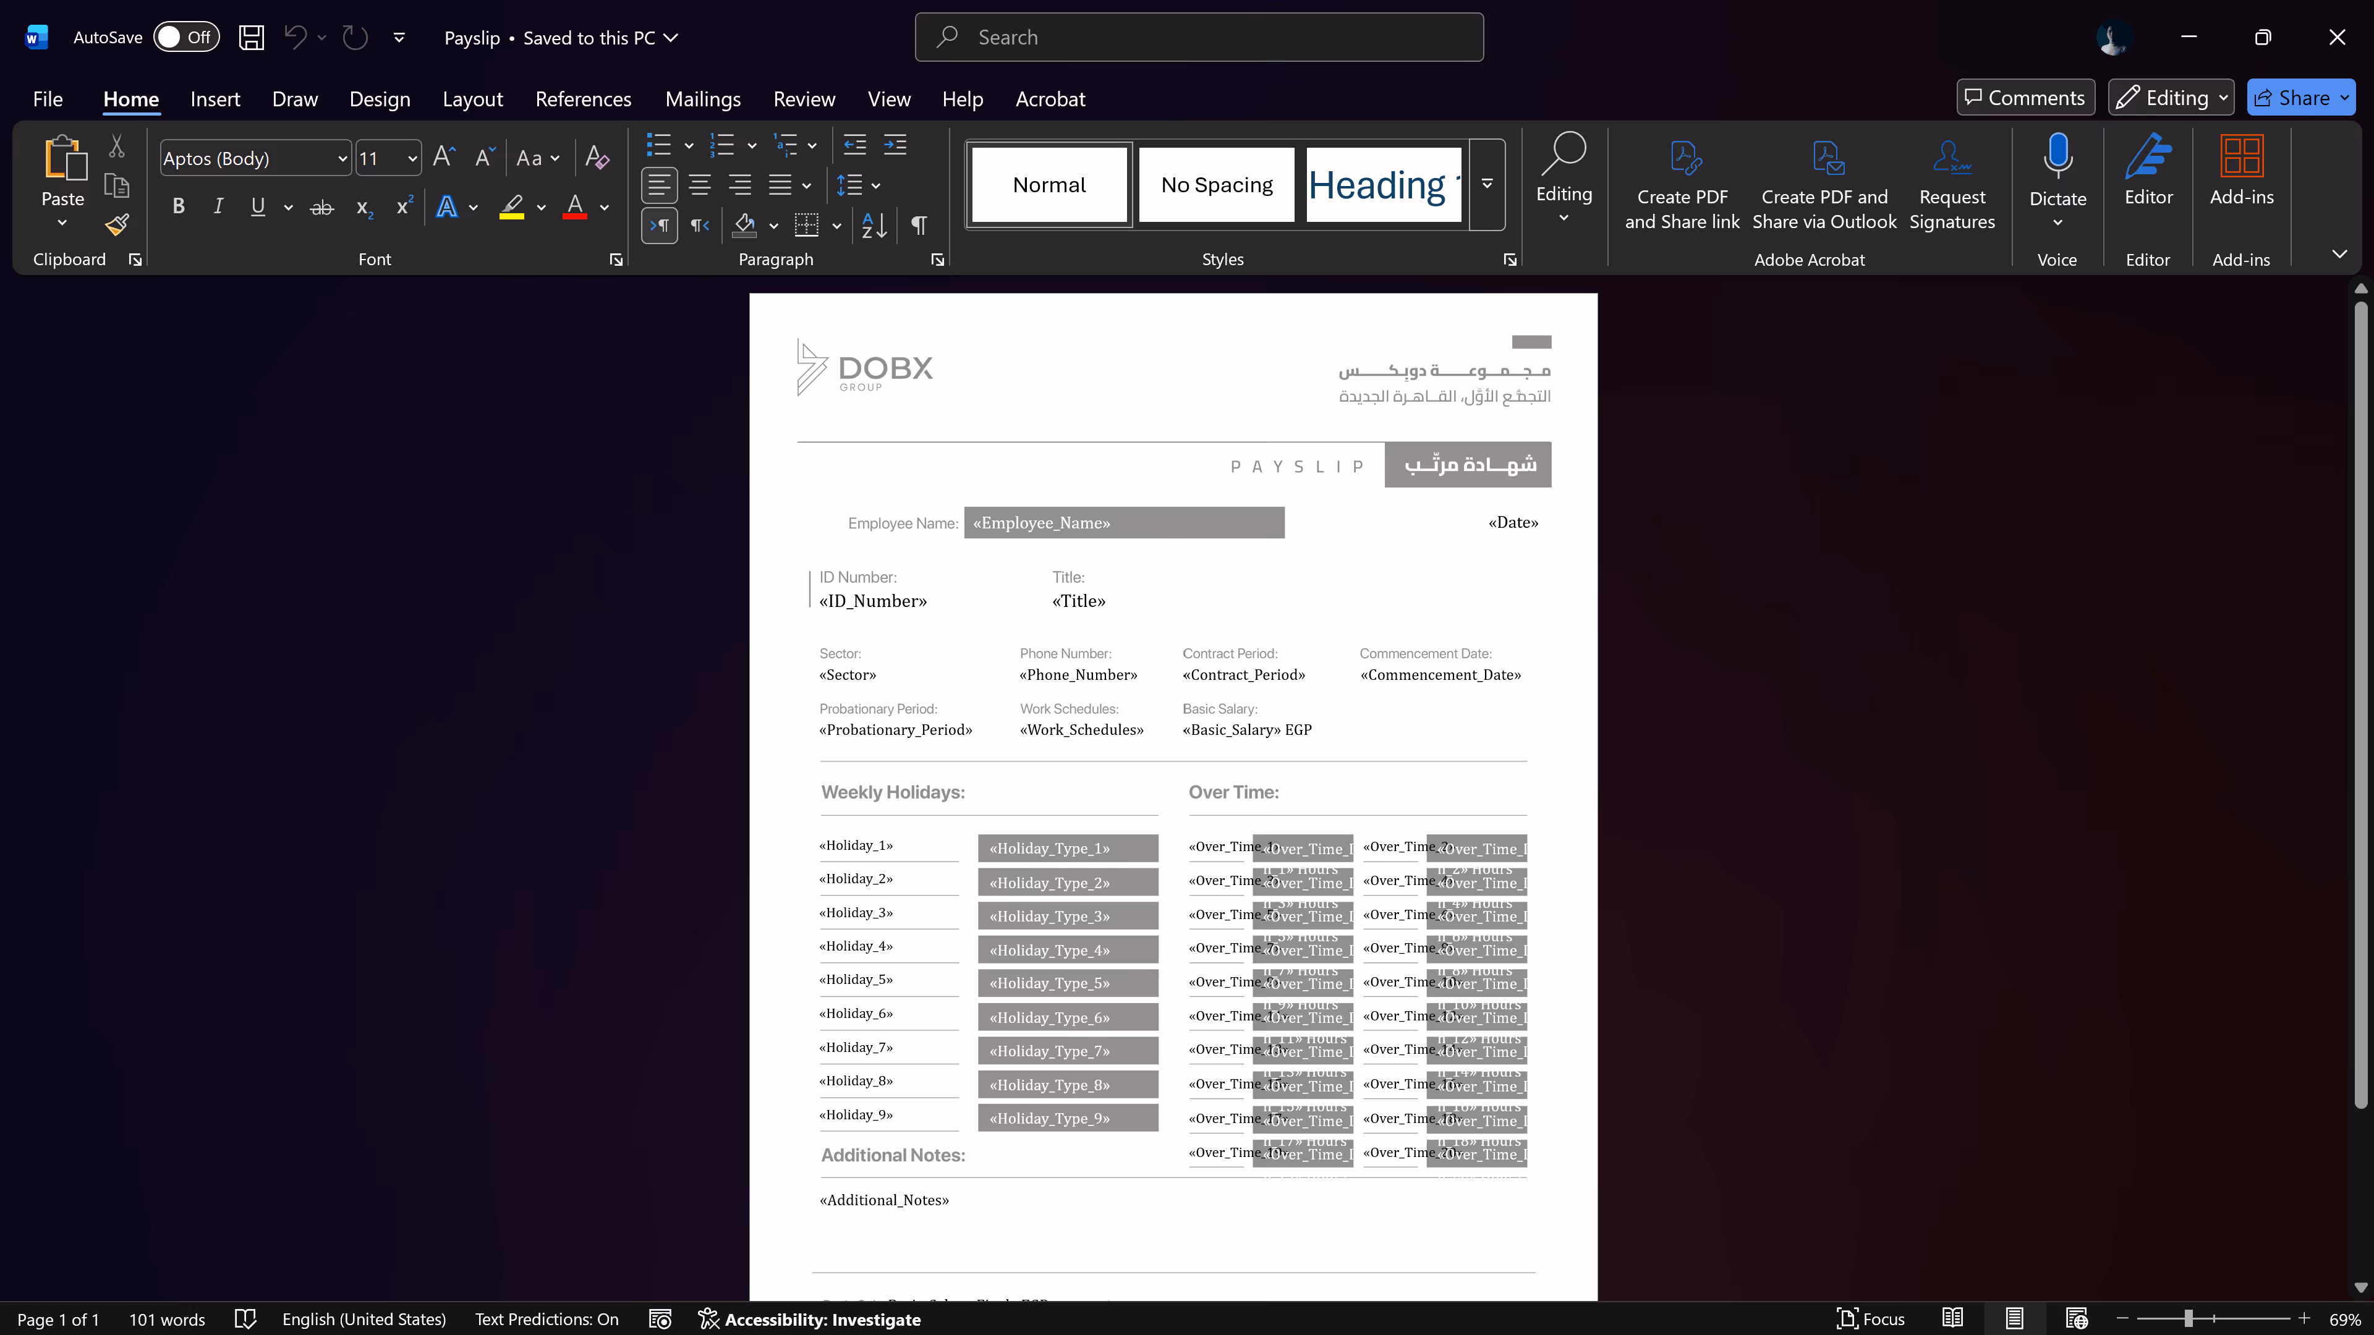
Task: Toggle AutoSave switch
Action: click(x=186, y=37)
